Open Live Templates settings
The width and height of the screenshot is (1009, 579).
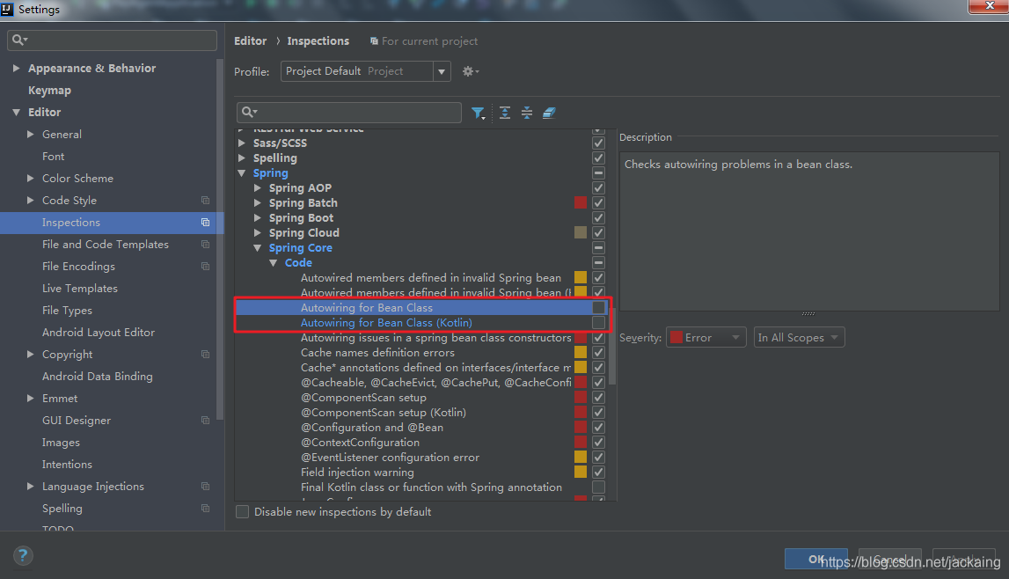(x=80, y=289)
